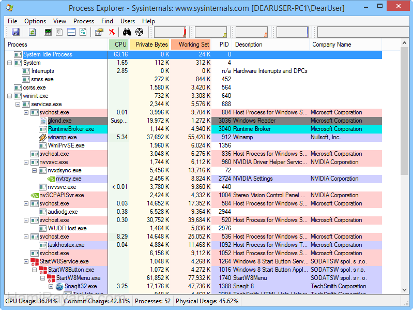Toggle Show Lower Pane toolbar icon
This screenshot has height=310, width=413.
tap(71, 32)
